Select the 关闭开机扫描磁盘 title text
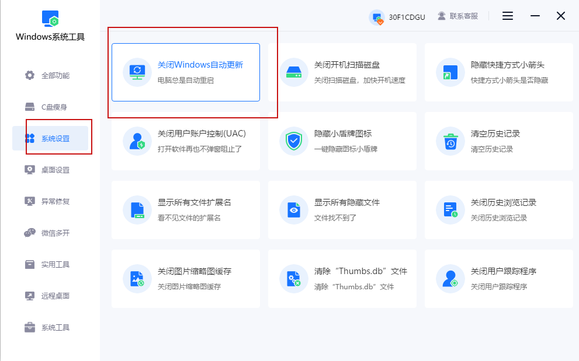579x361 pixels. coord(346,65)
